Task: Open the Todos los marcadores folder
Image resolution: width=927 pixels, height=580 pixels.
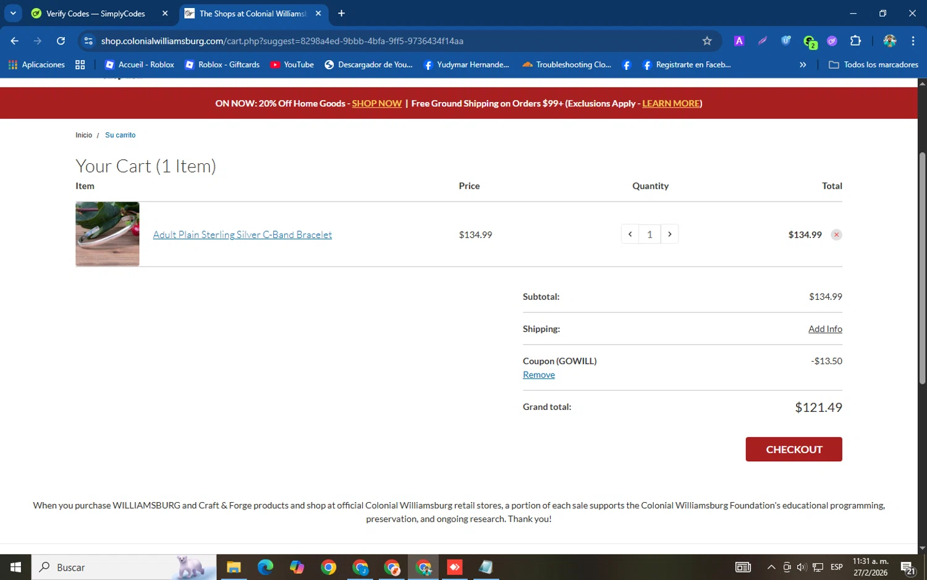Action: point(873,64)
